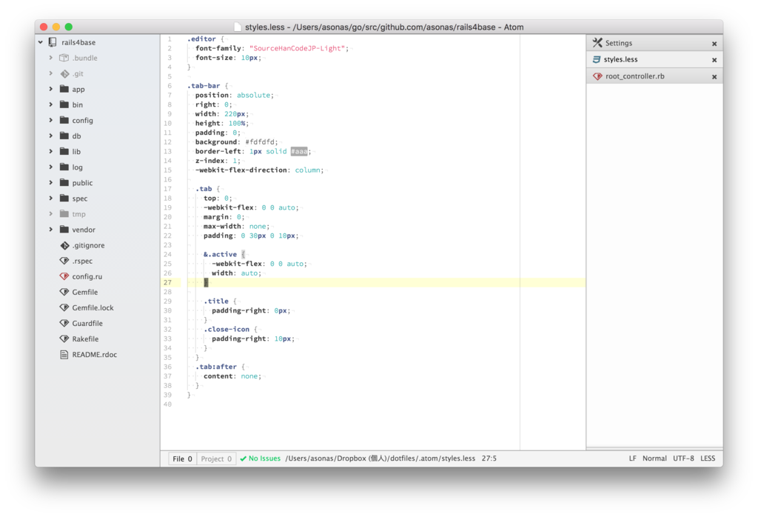
Task: Switch to the root_controller.rb tab
Action: [654, 76]
